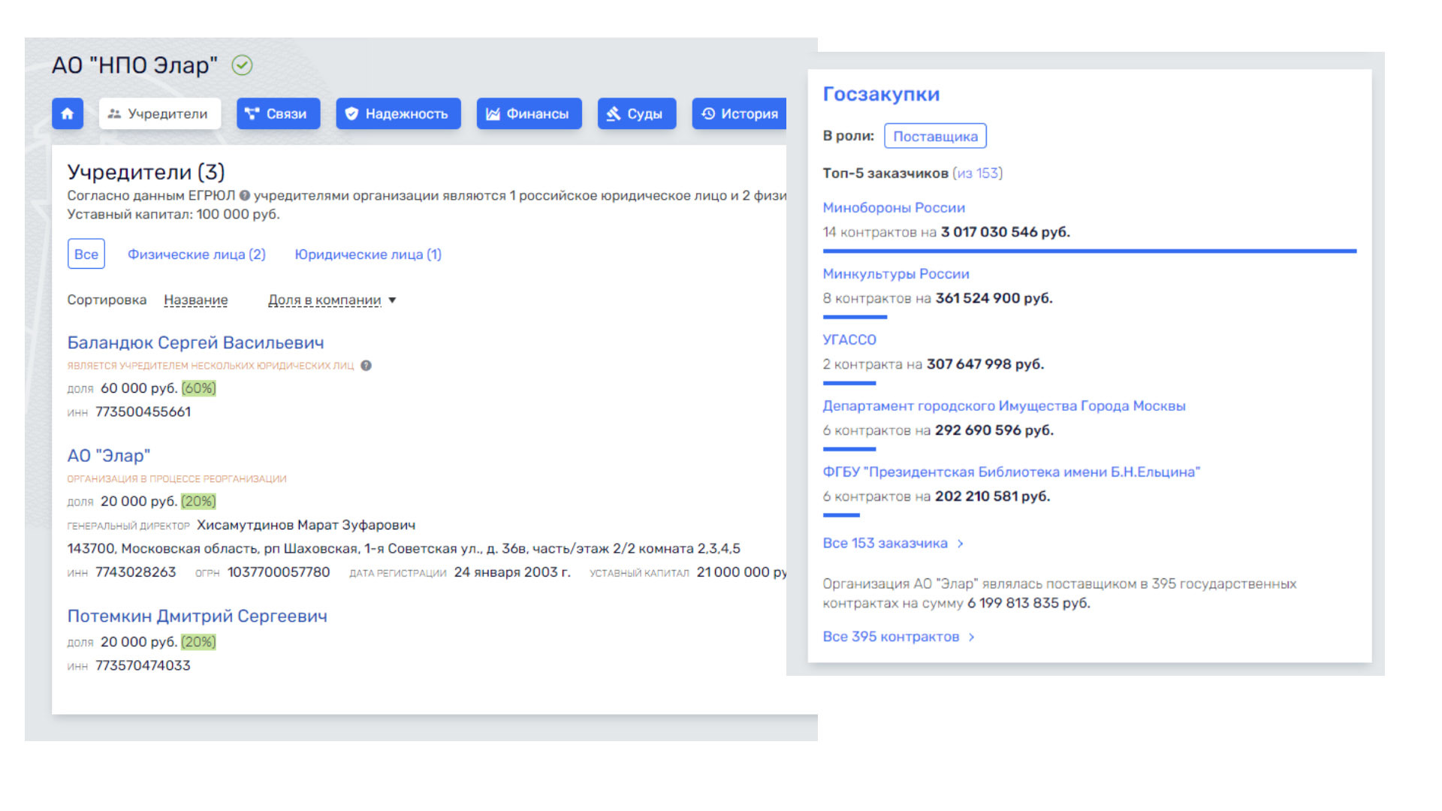Click the sort direction arrow after Доля в компании
Screen dimensions: 1442x811
tap(392, 300)
